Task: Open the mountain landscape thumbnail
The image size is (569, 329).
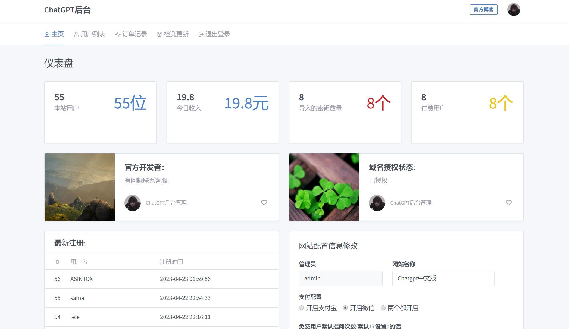Action: (80, 187)
